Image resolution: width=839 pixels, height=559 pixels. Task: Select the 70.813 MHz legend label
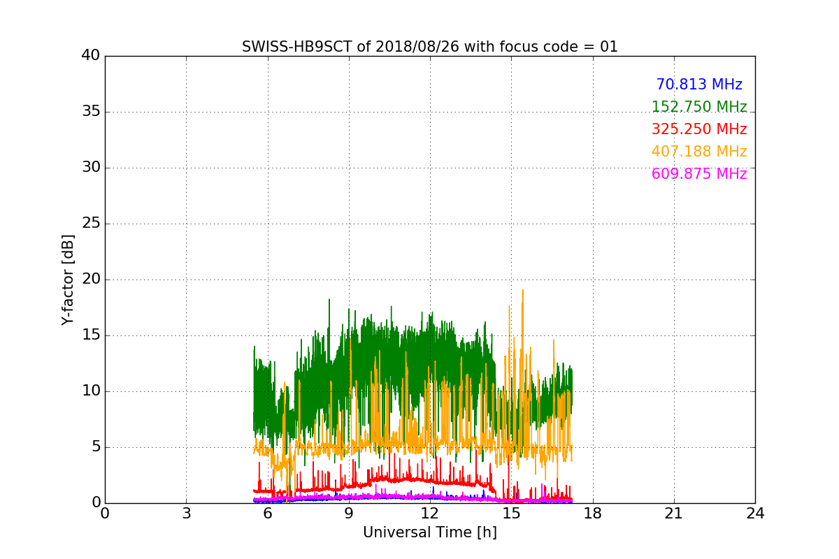pos(699,85)
